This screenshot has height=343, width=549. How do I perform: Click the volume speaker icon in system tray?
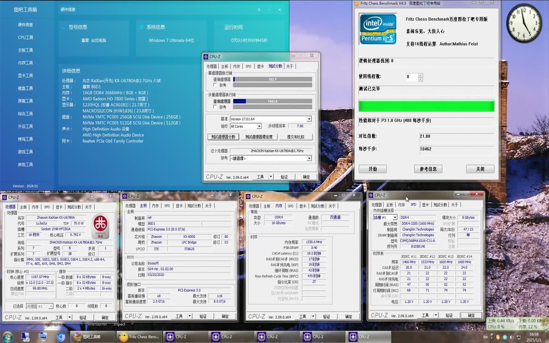point(512,337)
